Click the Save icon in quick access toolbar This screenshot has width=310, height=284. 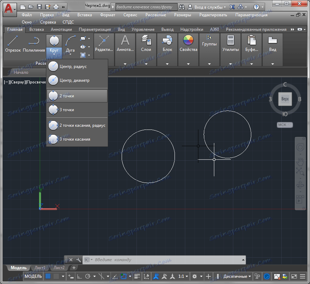(x=39, y=7)
